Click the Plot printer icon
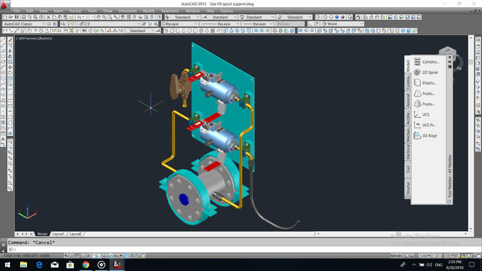The image size is (482, 271). pyautogui.click(x=24, y=17)
